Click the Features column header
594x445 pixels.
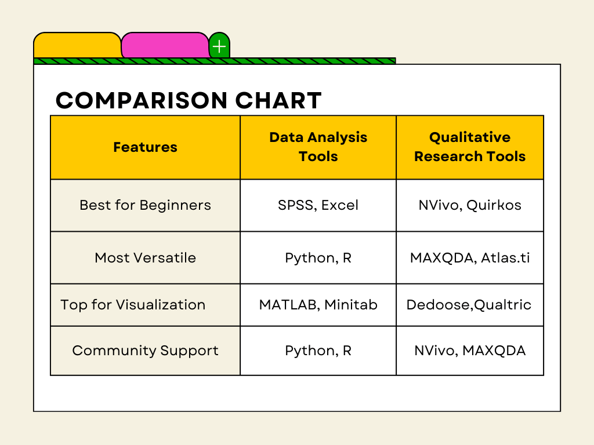(x=145, y=147)
